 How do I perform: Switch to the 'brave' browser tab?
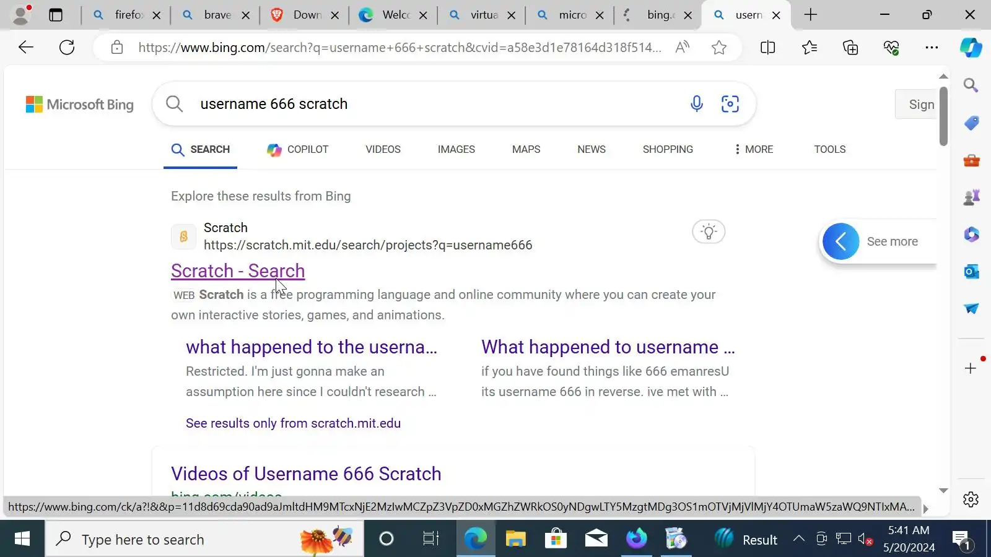(x=215, y=15)
